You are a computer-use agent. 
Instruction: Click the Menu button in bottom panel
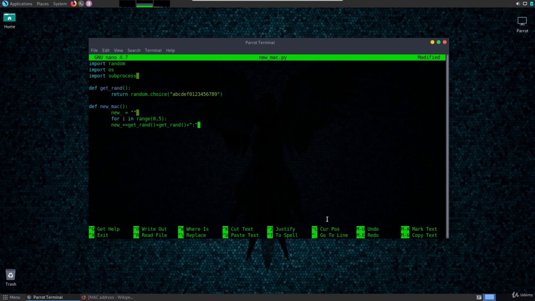coord(11,297)
